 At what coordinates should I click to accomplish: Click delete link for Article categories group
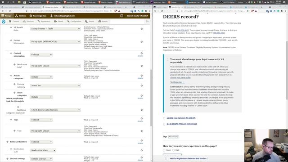[140, 78]
